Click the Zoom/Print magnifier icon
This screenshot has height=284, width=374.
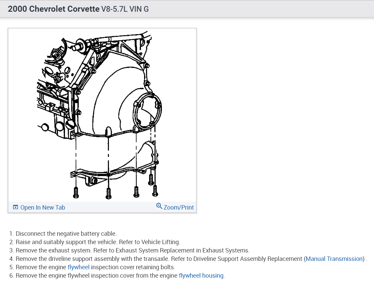(x=159, y=206)
